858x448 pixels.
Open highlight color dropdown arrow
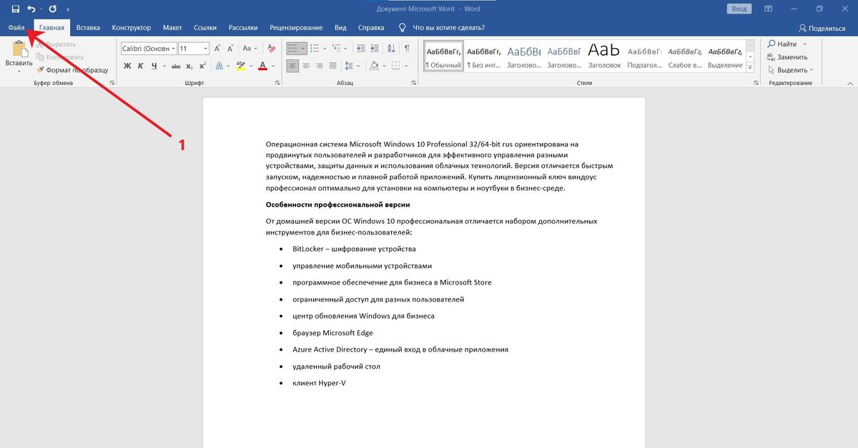tap(250, 66)
